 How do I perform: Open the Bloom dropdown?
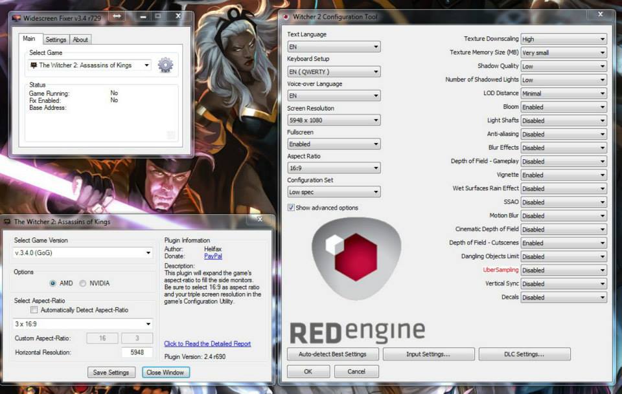pos(564,107)
